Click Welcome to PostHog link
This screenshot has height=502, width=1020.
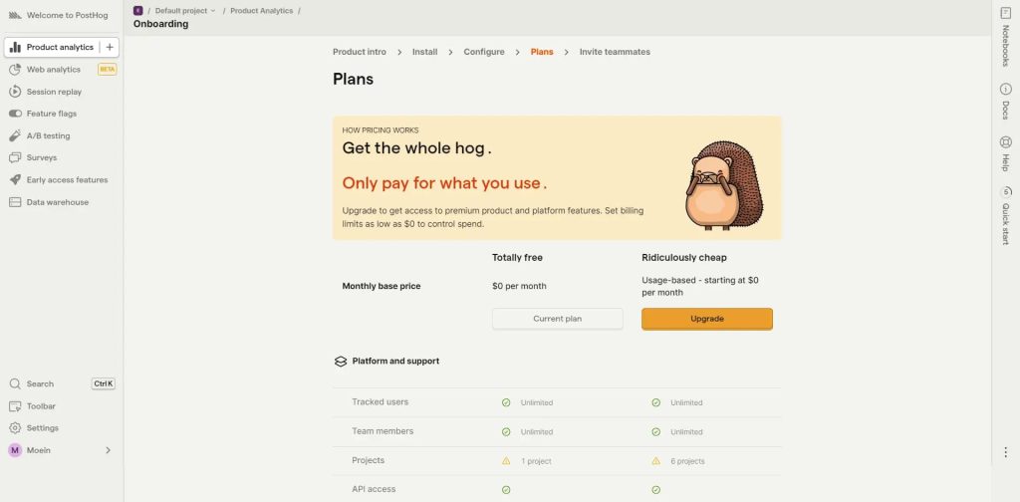(x=67, y=15)
